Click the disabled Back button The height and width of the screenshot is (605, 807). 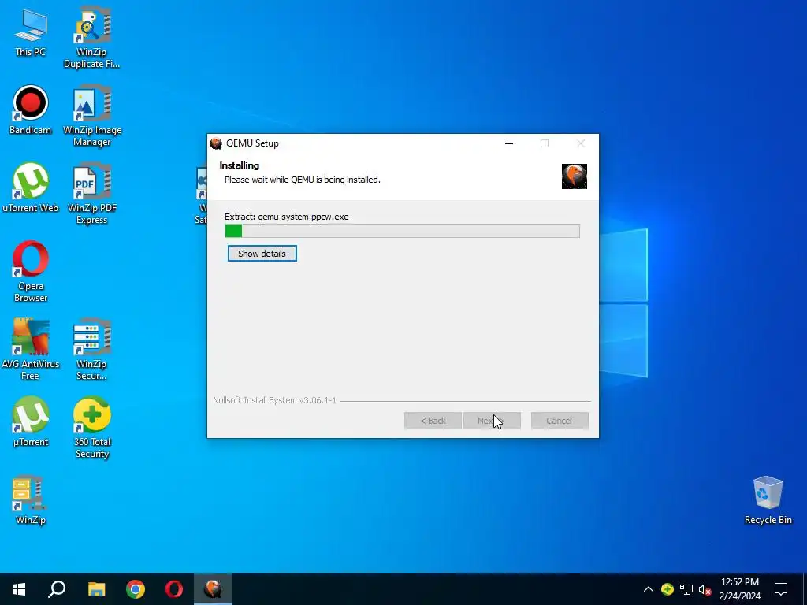(433, 421)
